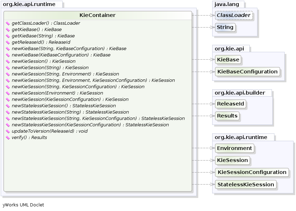Click the yWorks UML Doclet caption

(x=23, y=205)
